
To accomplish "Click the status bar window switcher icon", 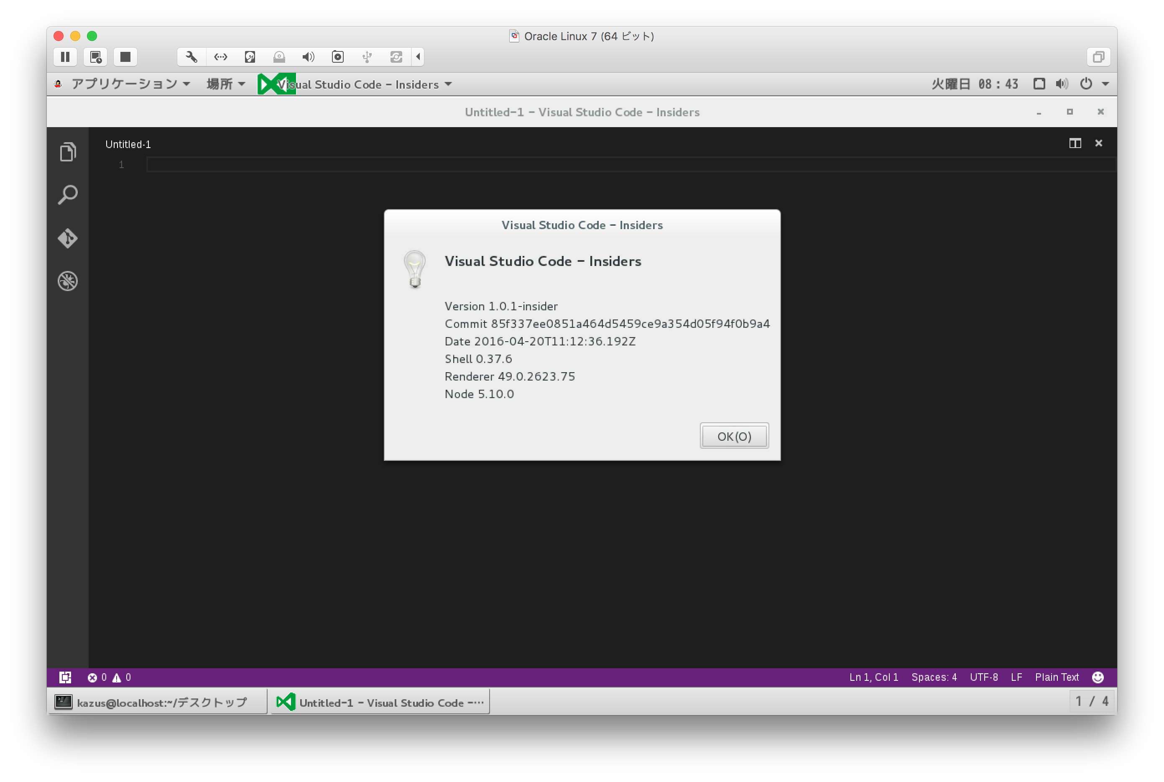I will pos(65,677).
